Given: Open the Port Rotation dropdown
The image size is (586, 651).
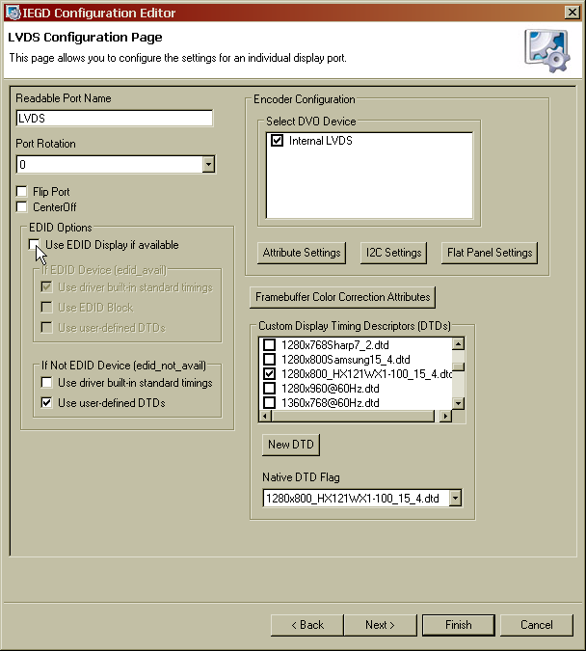Looking at the screenshot, I should 208,164.
